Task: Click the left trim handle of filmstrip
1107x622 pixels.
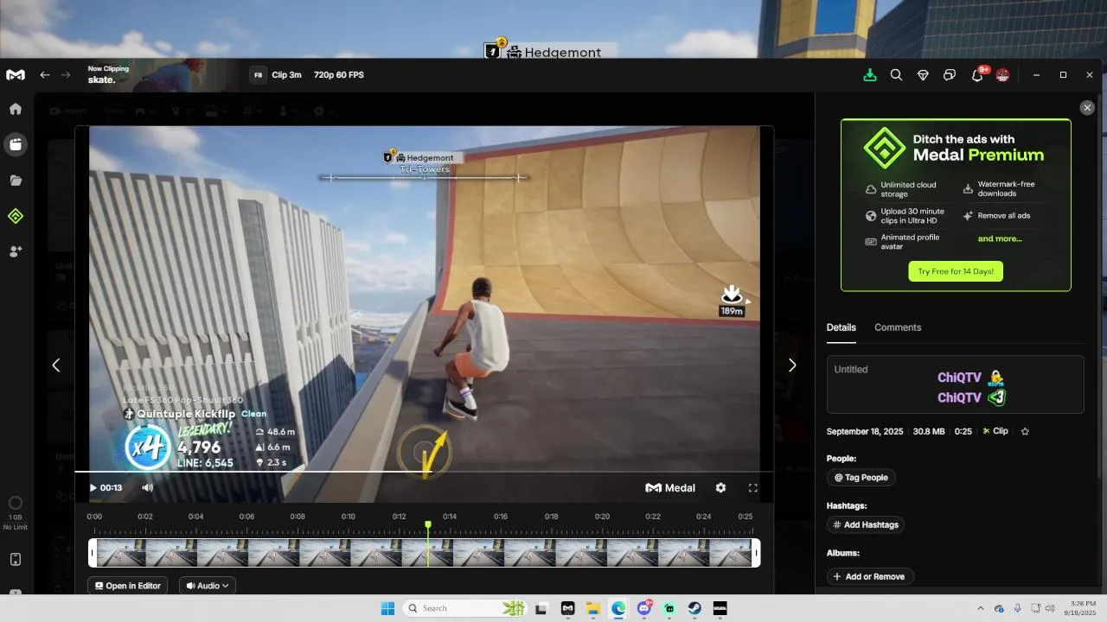Action: click(x=93, y=553)
